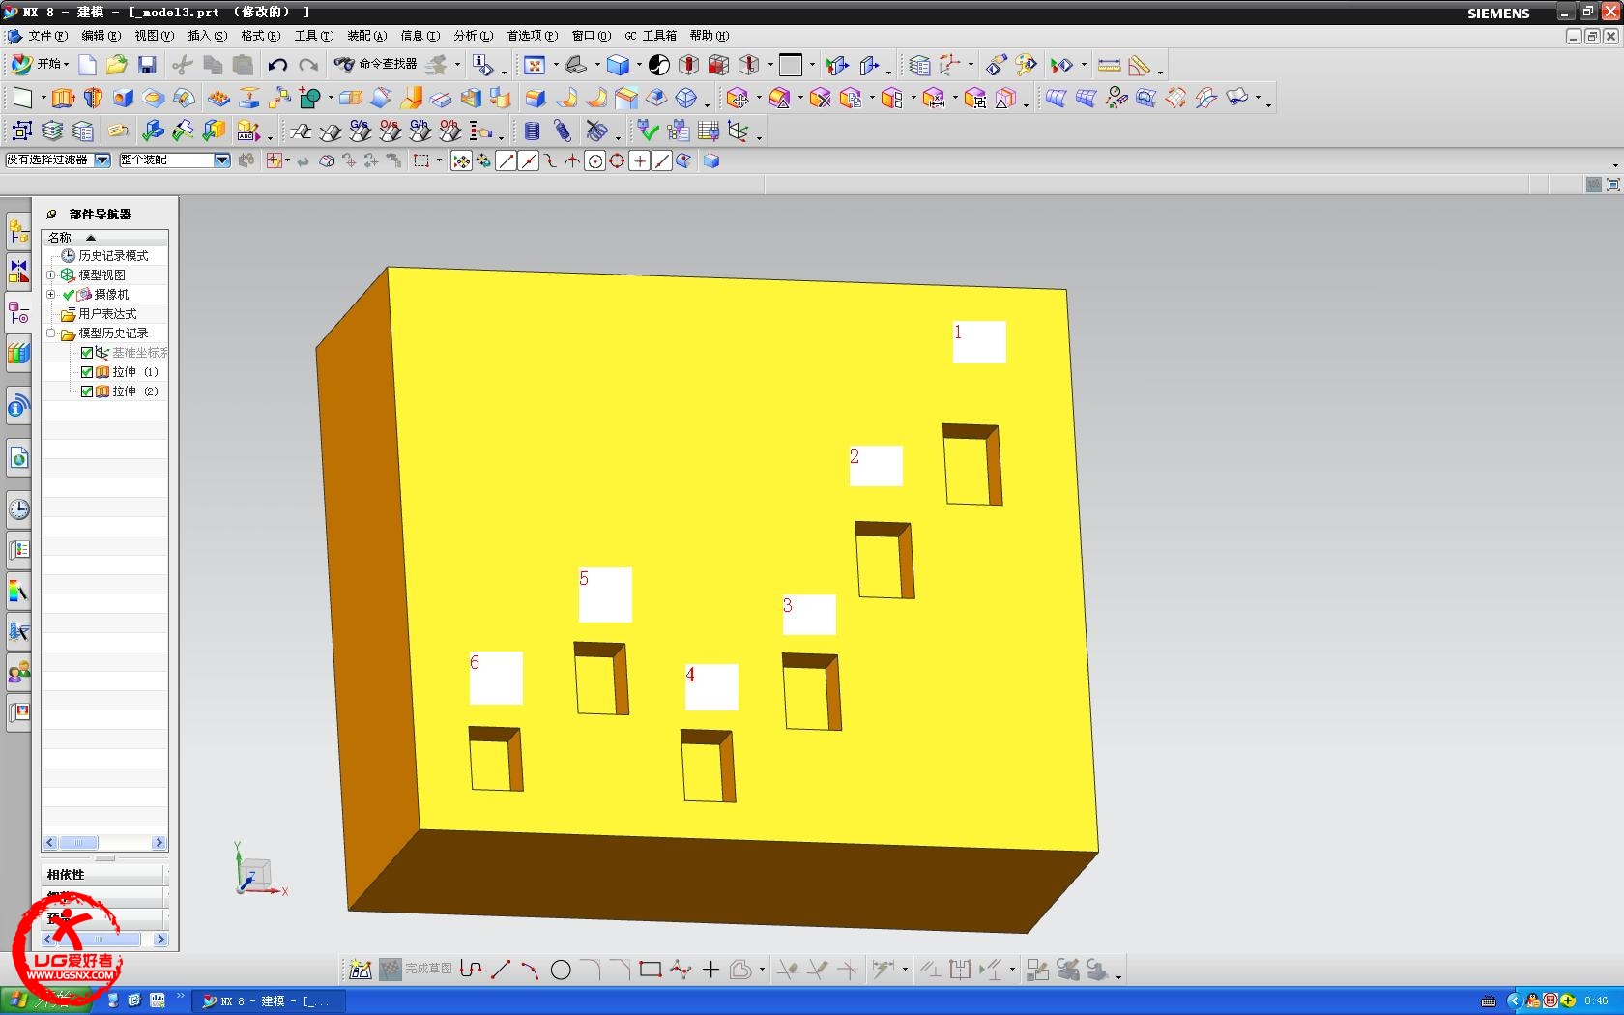Viewport: 1624px width, 1015px height.
Task: Open the 视图(V) menu
Action: tap(154, 36)
